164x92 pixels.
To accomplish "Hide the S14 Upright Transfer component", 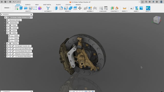I will (7, 46).
